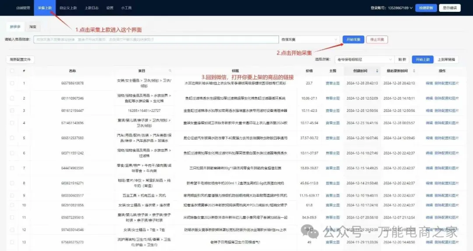The height and width of the screenshot is (251, 473).
Task: Open the 微信采集 collection mode dropdown
Action: point(309,39)
